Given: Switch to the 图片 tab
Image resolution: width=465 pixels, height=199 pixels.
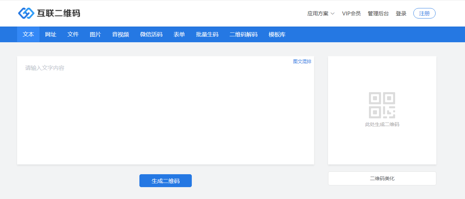Looking at the screenshot, I should pyautogui.click(x=95, y=35).
